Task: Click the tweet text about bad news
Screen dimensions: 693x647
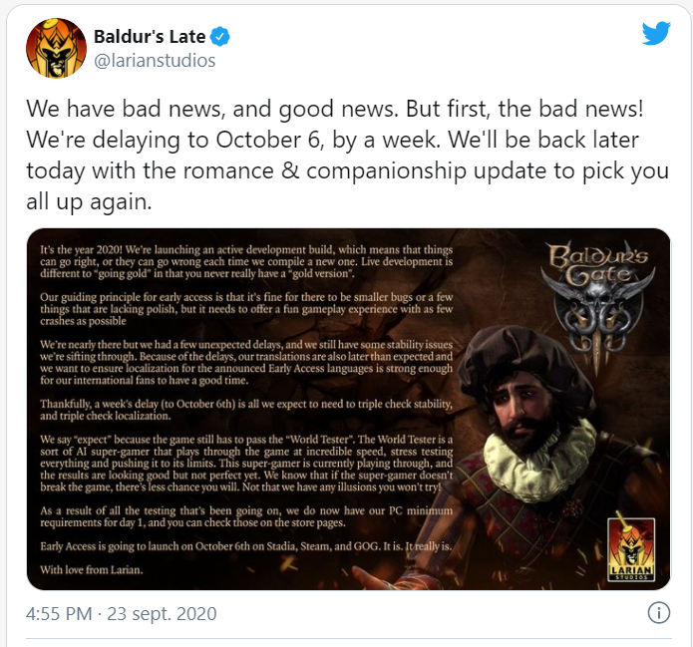Action: click(347, 156)
